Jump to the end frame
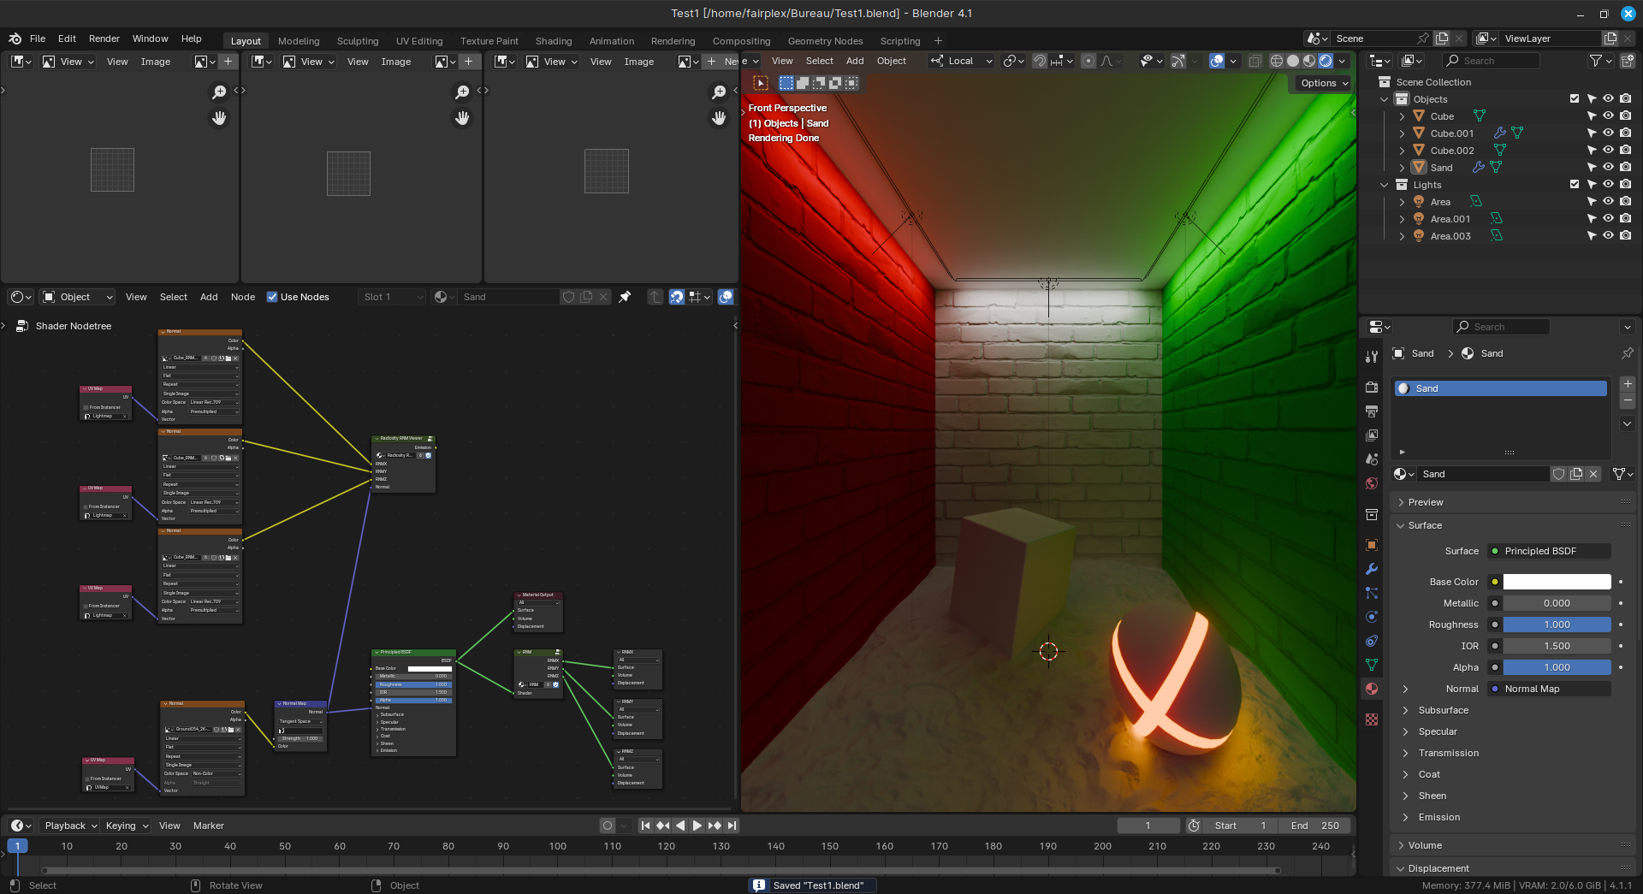 pyautogui.click(x=732, y=826)
